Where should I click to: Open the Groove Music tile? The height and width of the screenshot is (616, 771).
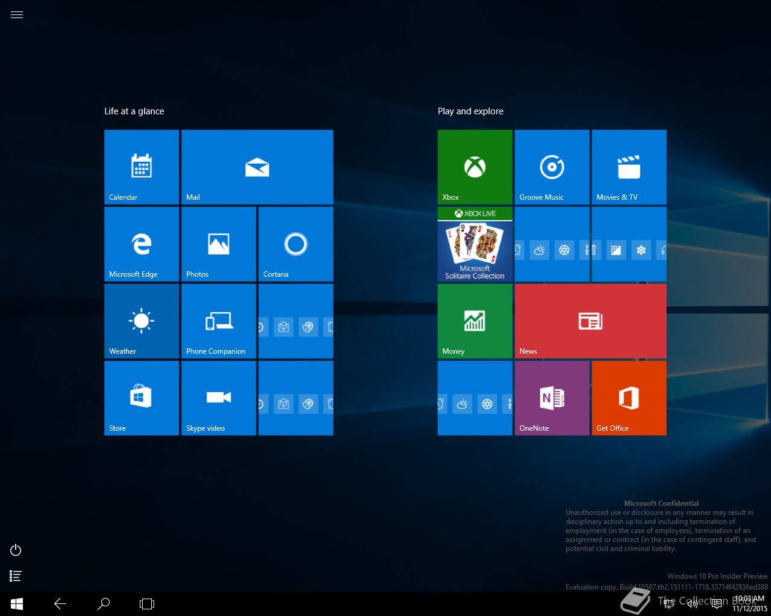(552, 167)
